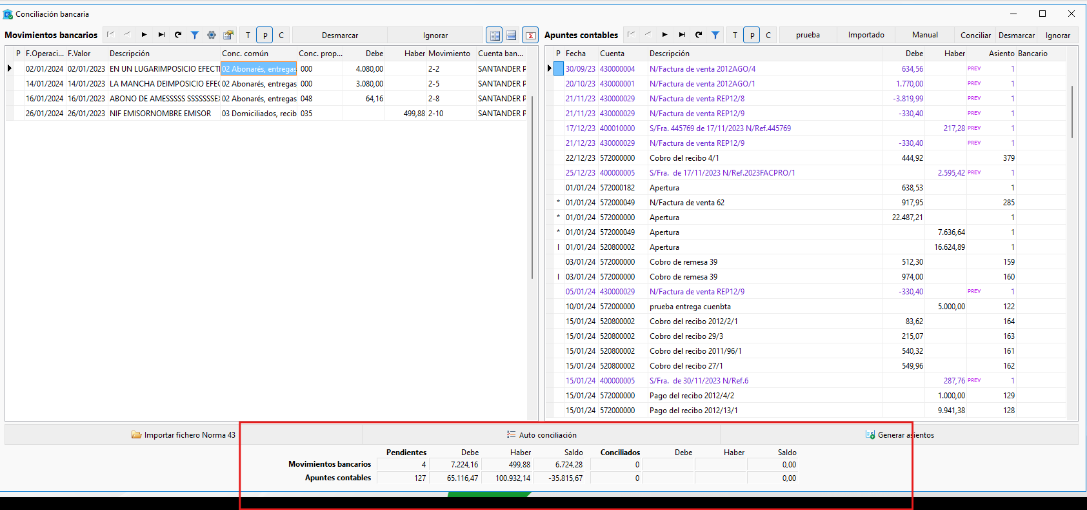Click the filter icon in Apuntes contables toolbar
The height and width of the screenshot is (510, 1087).
(715, 35)
